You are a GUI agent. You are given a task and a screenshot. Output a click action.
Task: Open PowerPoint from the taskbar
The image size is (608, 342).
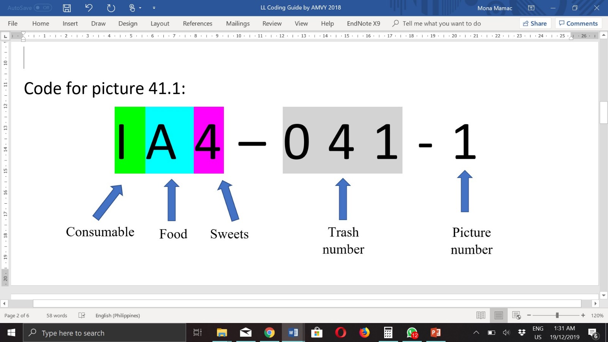(x=435, y=333)
